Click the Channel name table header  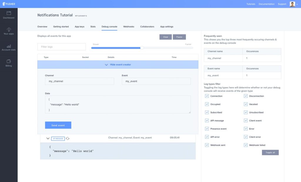(x=215, y=51)
